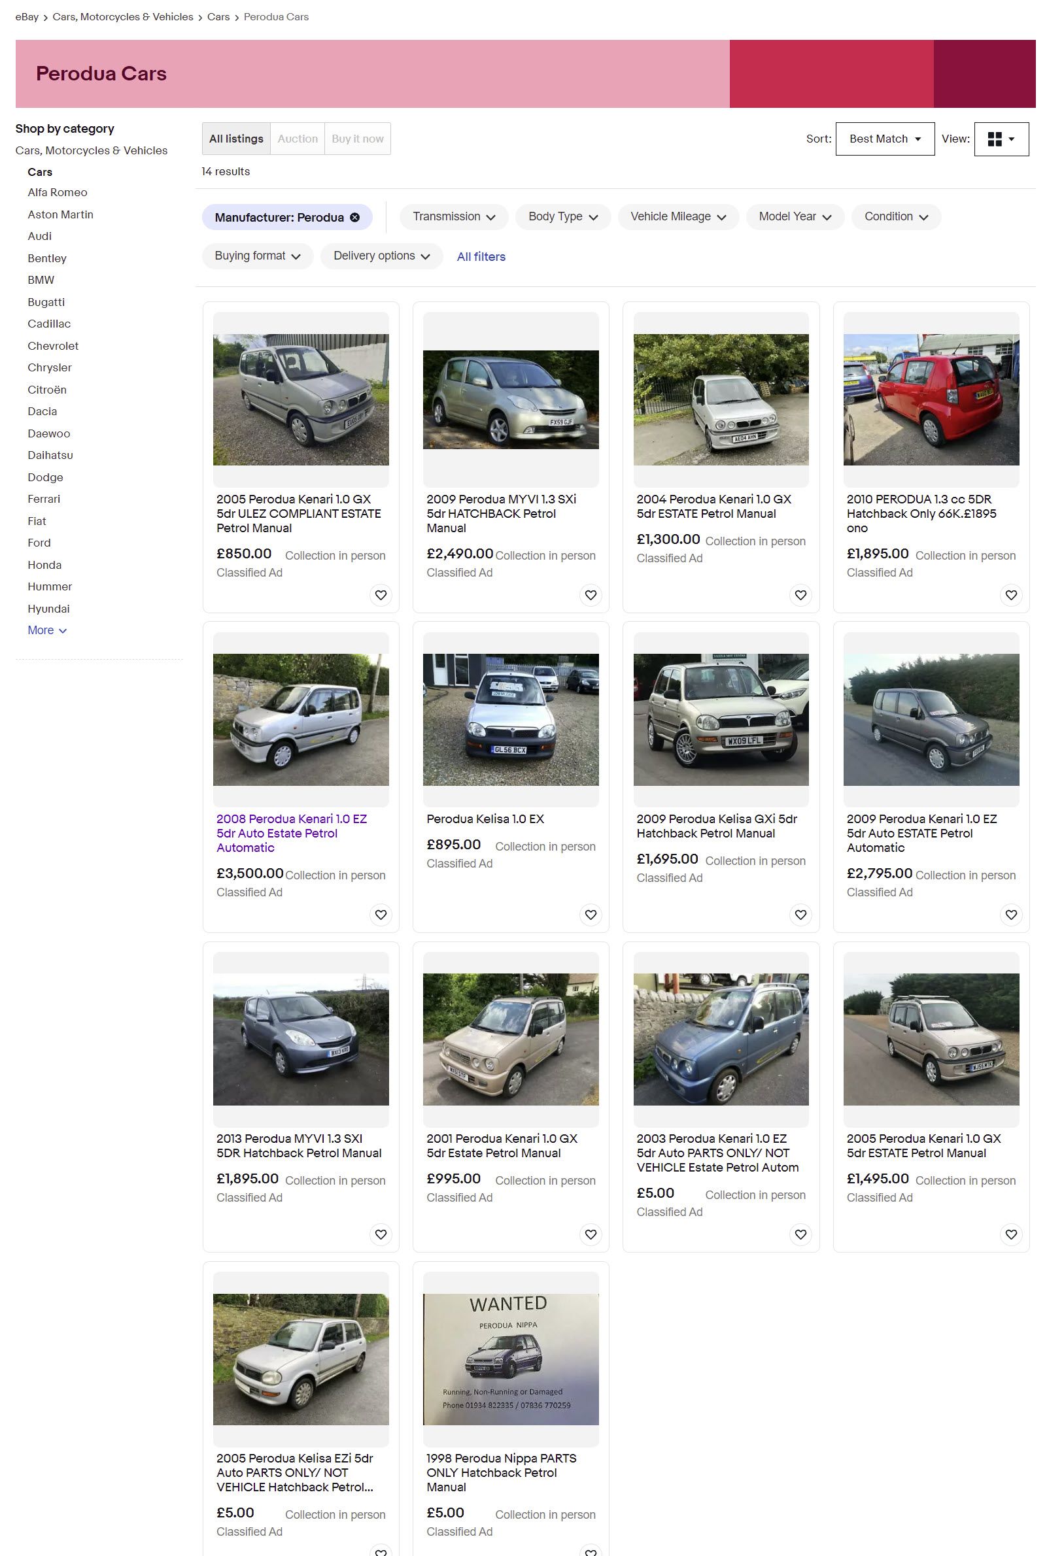Open red 2010 PERODUA 1.3 cc thumbnail
This screenshot has width=1064, height=1556.
pyautogui.click(x=931, y=399)
